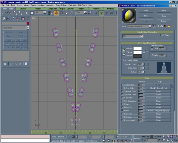Image resolution: width=178 pixels, height=143 pixels.
Task: Click the Key Mode toggle key icon
Action: tap(144, 140)
